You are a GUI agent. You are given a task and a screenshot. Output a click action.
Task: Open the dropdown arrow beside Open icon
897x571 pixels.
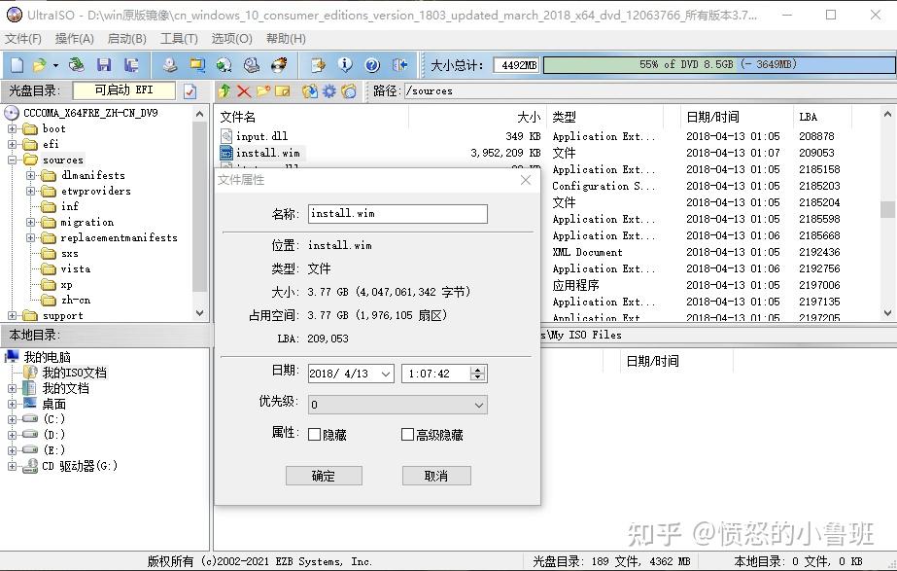[x=55, y=65]
